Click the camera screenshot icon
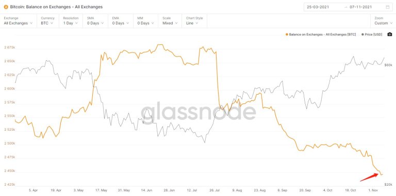The image size is (396, 196). click(x=389, y=34)
